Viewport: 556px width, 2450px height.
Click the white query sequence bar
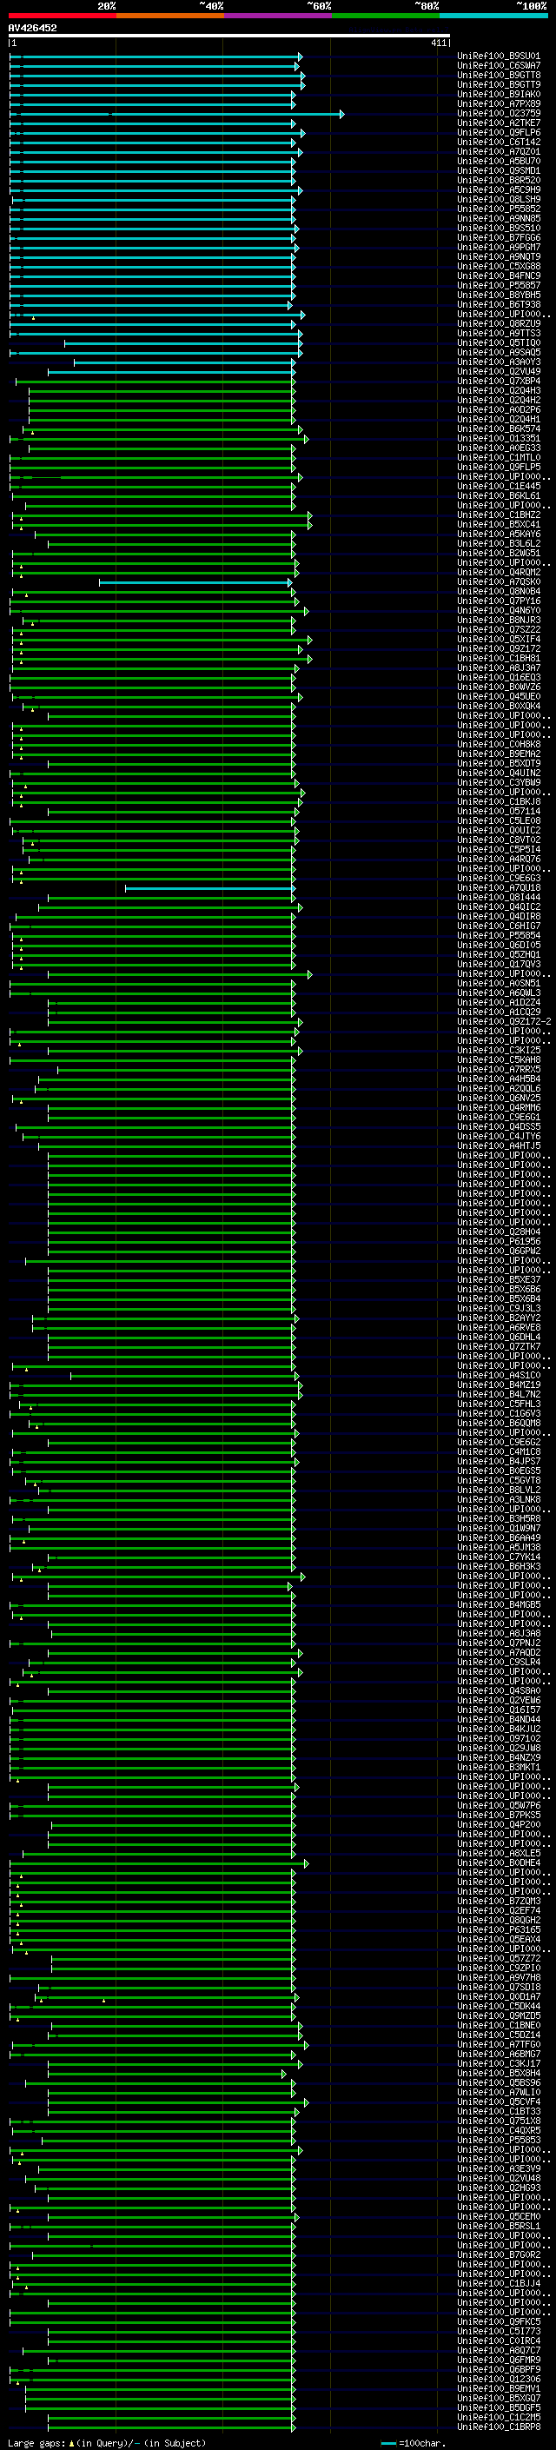pyautogui.click(x=229, y=37)
